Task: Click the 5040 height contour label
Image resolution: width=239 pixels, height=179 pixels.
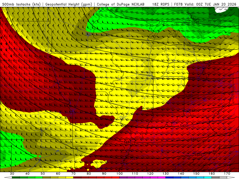Action: [195, 23]
